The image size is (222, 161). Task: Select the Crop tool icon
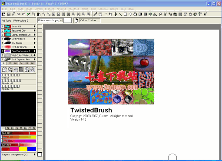(x=110, y=14)
